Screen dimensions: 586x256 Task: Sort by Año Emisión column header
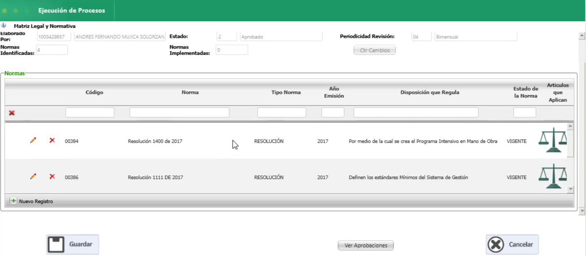coord(334,92)
